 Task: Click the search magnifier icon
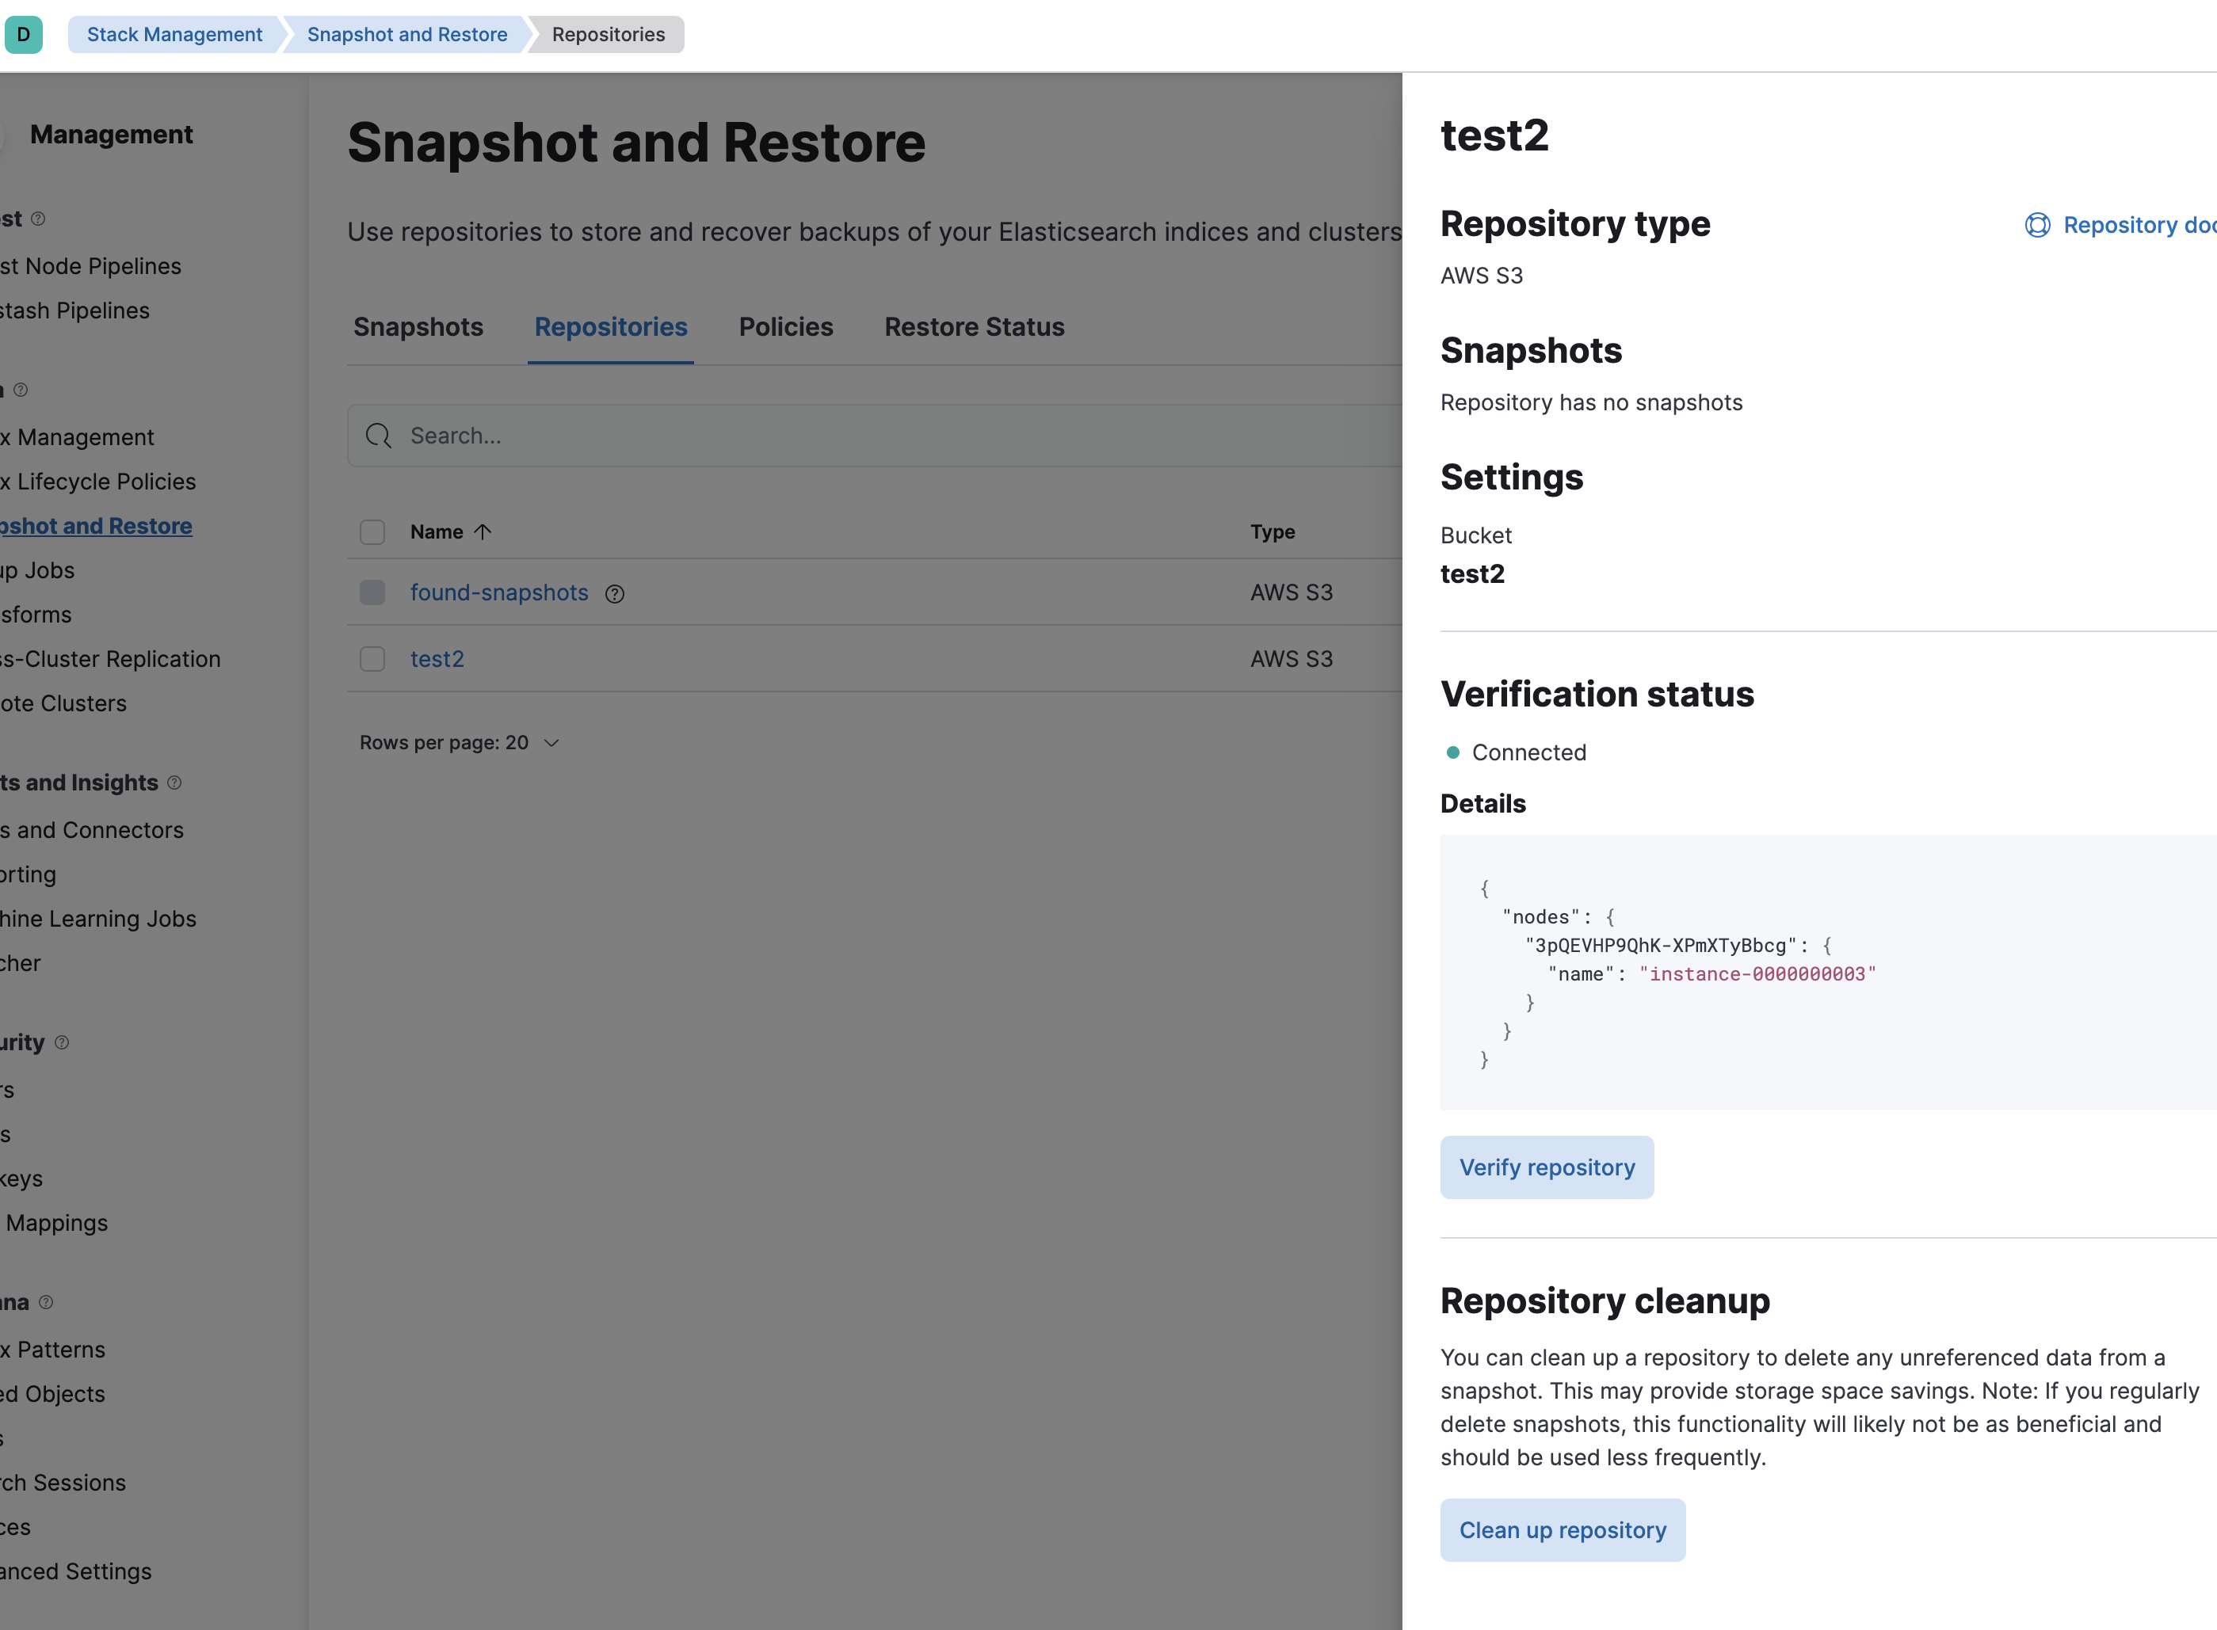(x=378, y=435)
